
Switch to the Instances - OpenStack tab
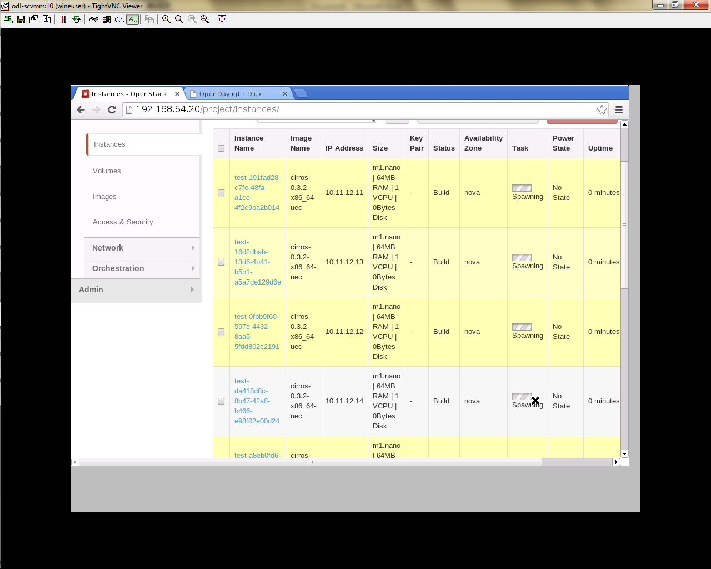pos(129,94)
